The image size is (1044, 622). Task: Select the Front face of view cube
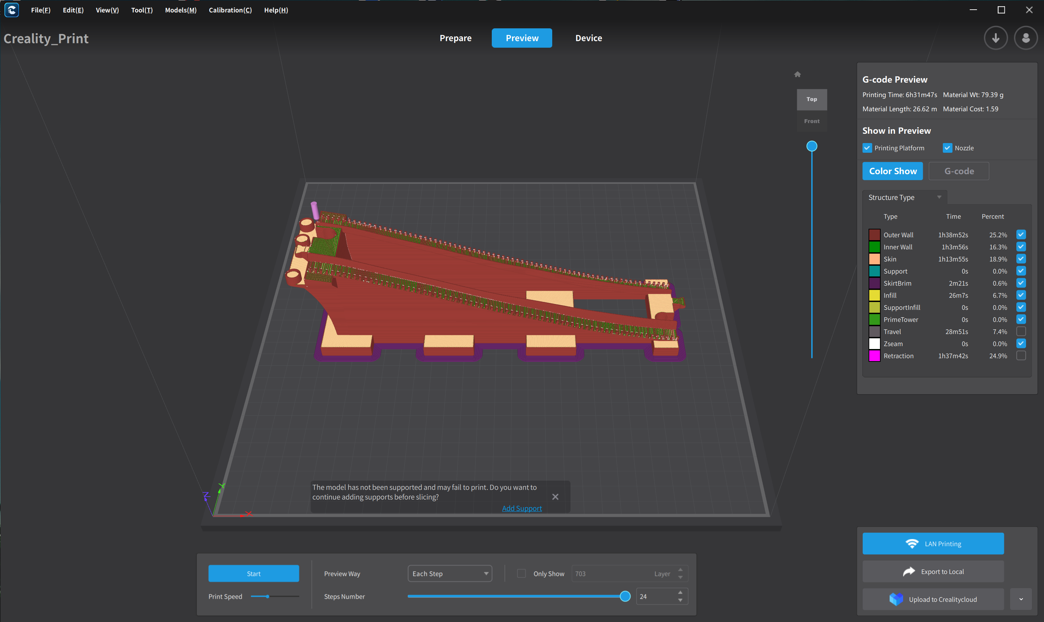pyautogui.click(x=812, y=121)
